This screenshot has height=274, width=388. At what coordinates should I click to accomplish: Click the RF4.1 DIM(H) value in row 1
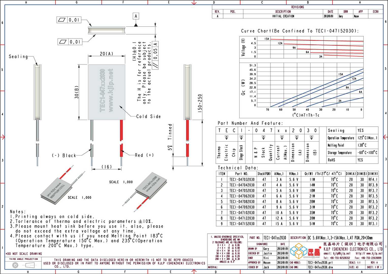[x=373, y=179]
